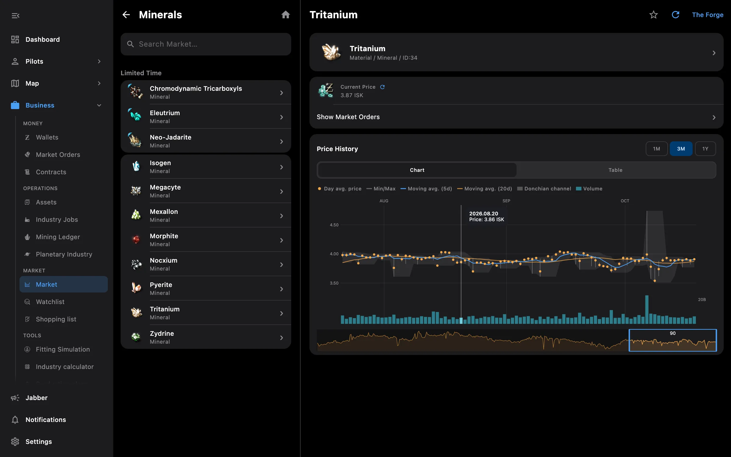This screenshot has height=457, width=731.
Task: Focus the Search Market input field
Action: (206, 44)
